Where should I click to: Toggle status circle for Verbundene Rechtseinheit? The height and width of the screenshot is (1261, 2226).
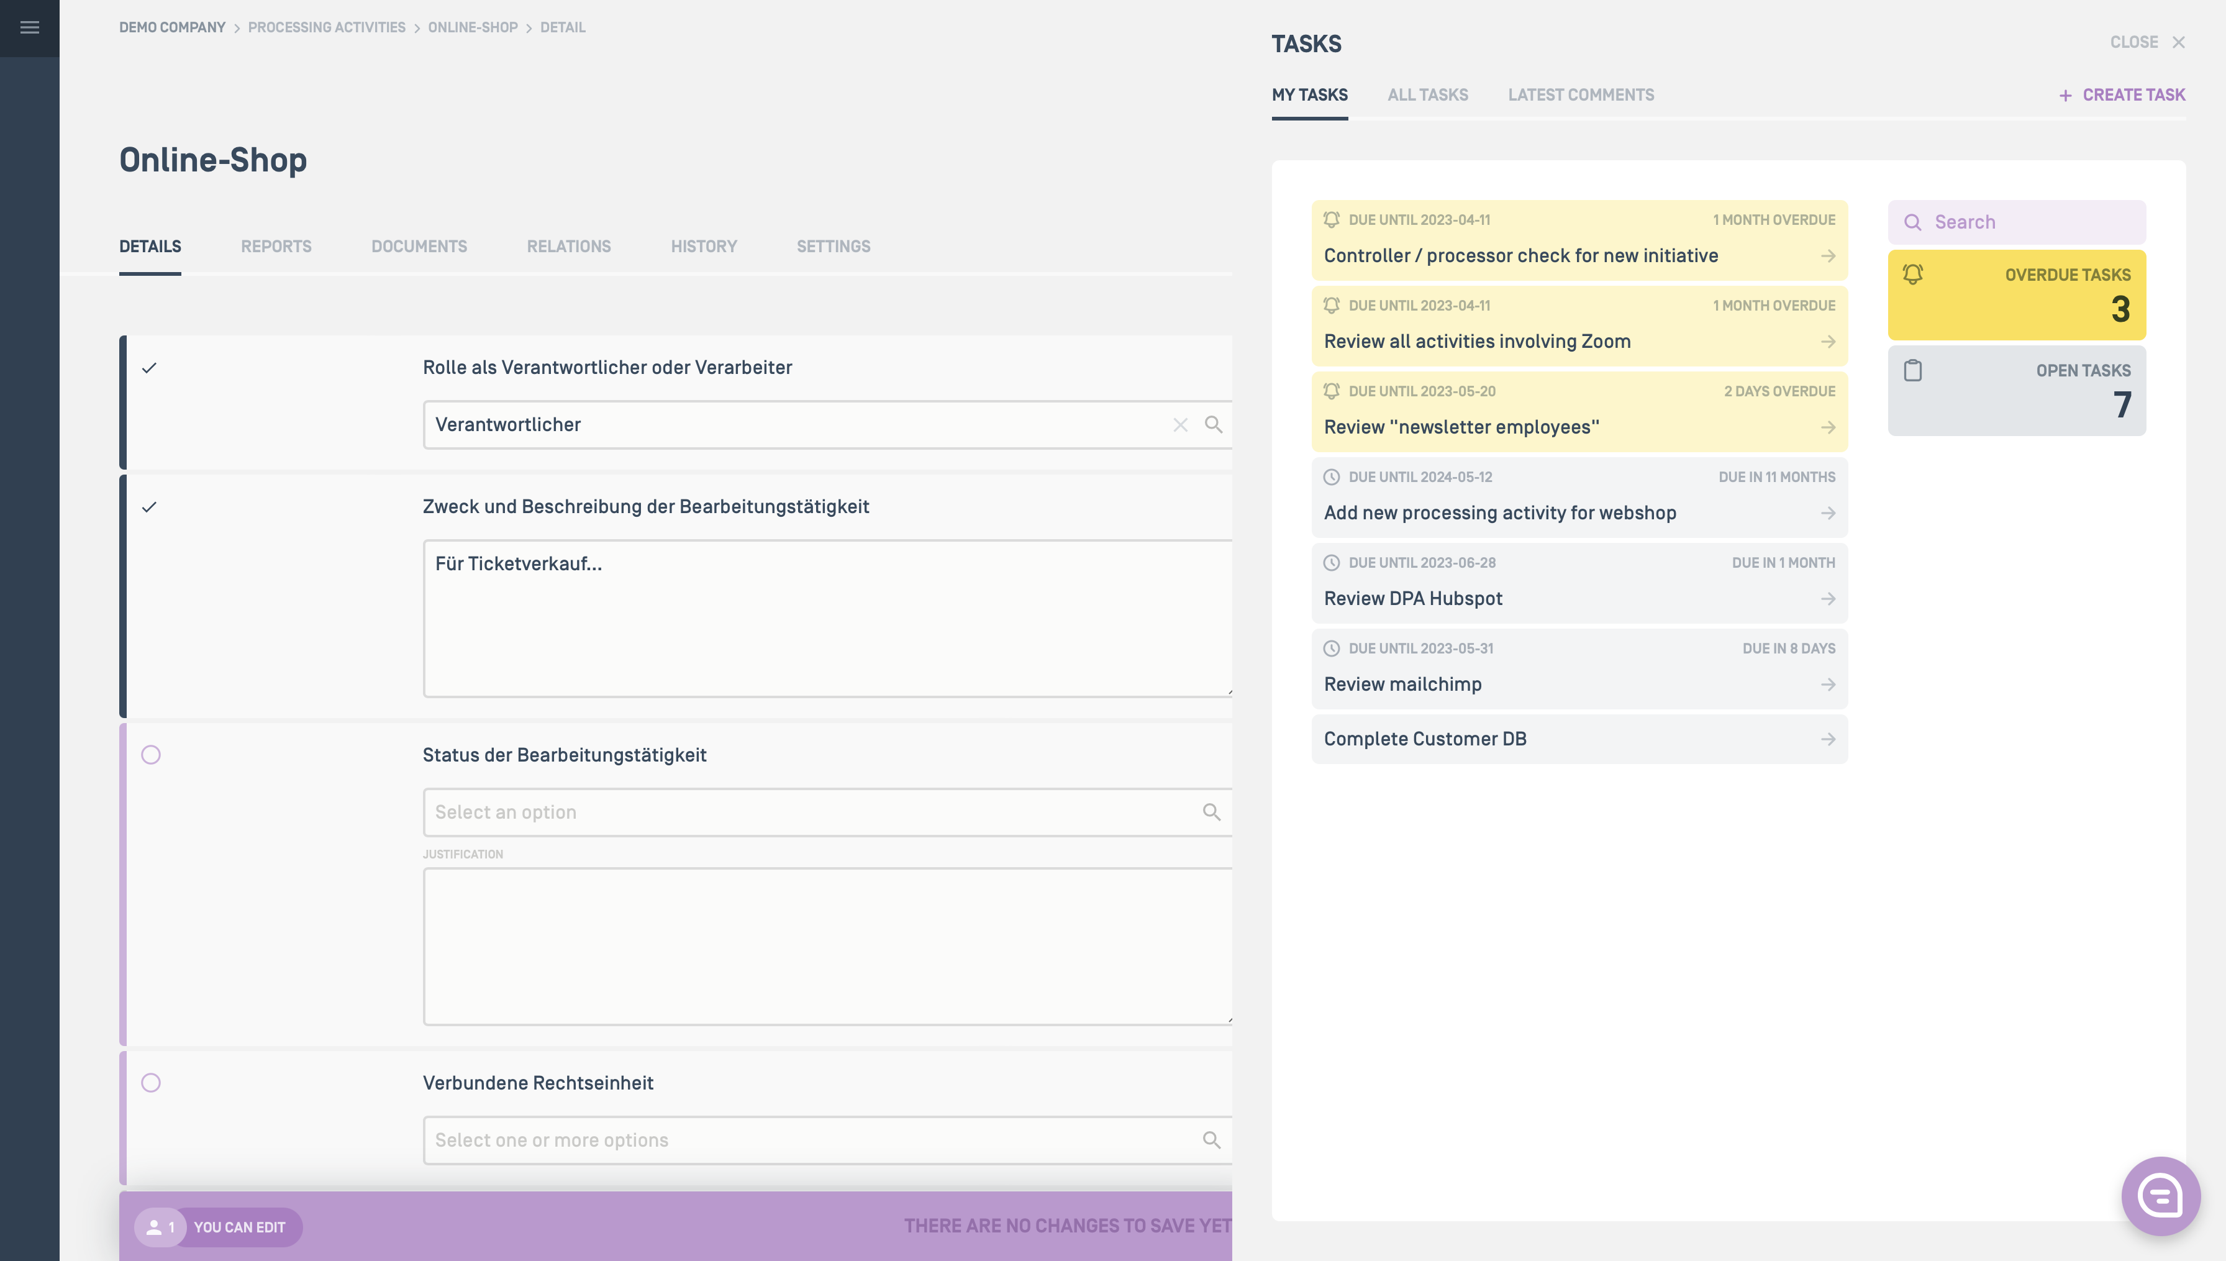[x=151, y=1083]
